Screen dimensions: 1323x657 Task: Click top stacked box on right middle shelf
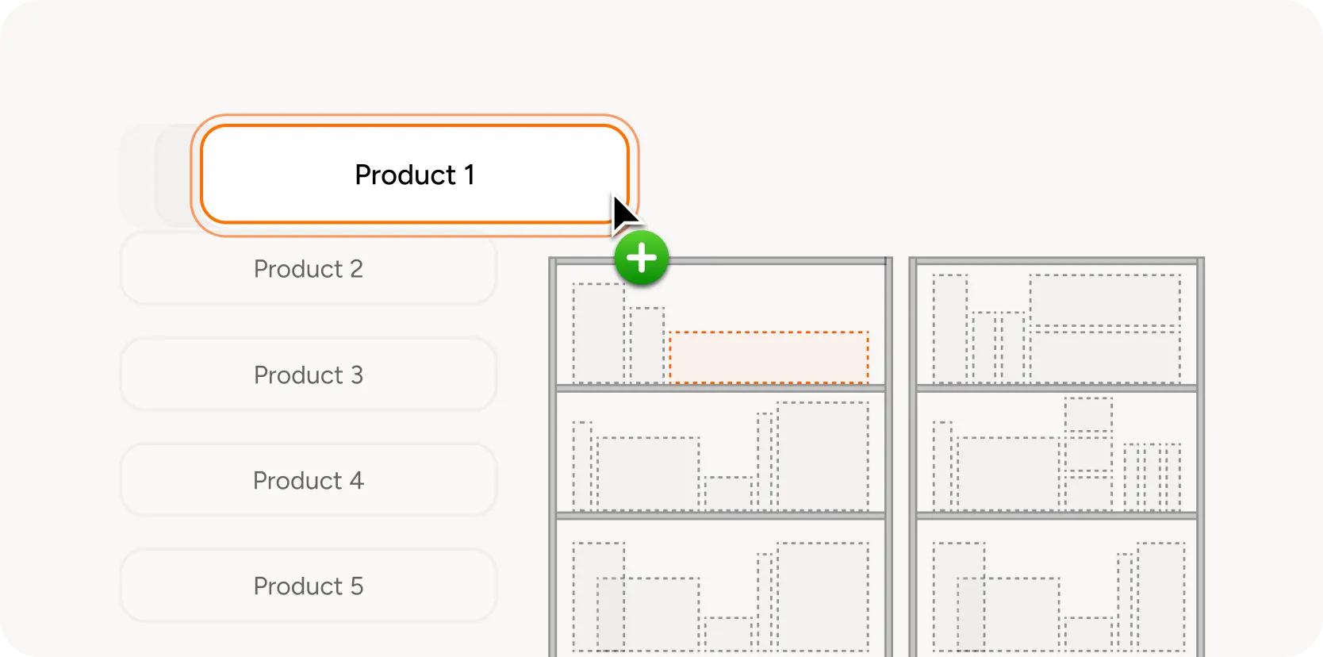pos(1088,415)
